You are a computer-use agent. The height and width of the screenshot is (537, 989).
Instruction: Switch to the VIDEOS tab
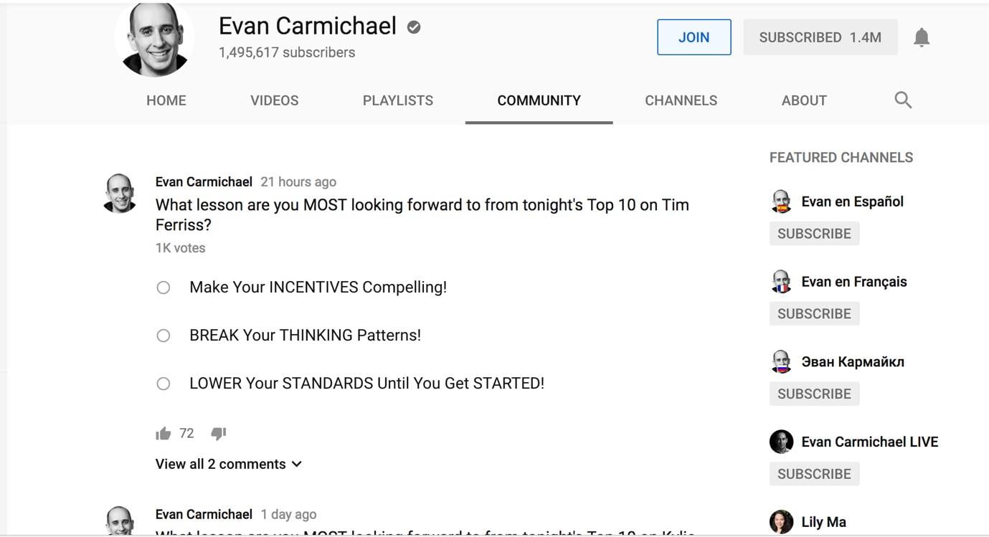click(x=275, y=100)
